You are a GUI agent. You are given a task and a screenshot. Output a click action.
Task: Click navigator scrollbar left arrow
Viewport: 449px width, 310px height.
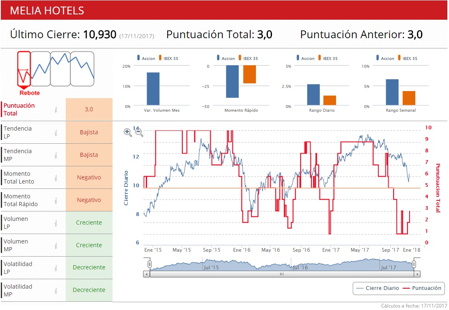point(146,274)
